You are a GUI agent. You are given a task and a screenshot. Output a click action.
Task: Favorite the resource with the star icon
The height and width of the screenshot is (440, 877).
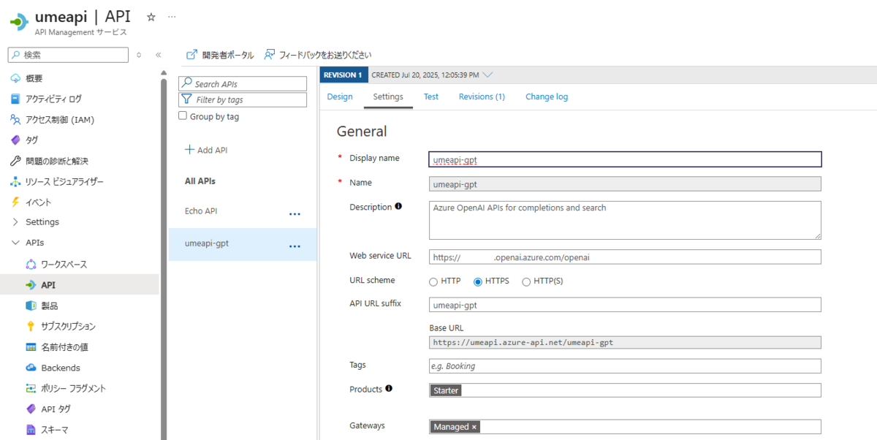point(151,16)
